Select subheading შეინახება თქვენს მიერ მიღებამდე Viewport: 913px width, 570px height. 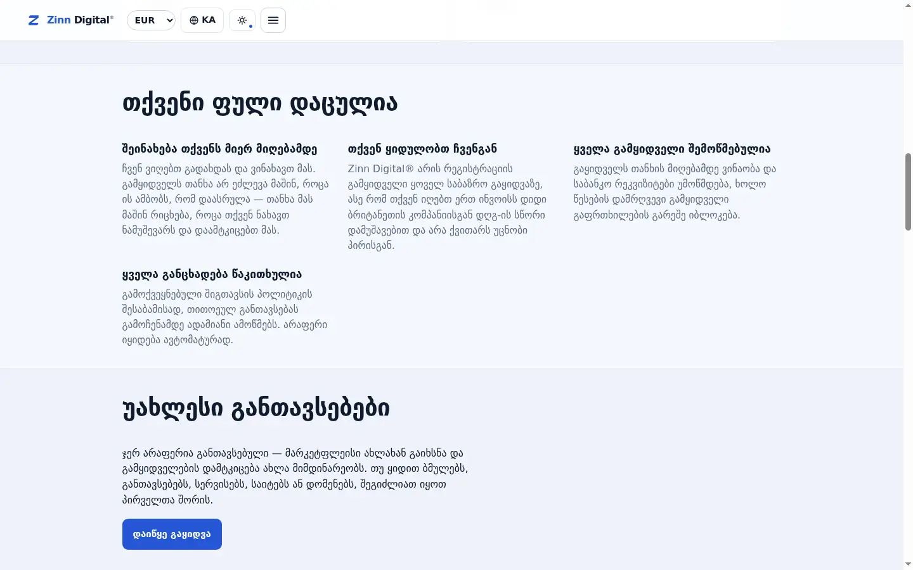click(x=219, y=149)
